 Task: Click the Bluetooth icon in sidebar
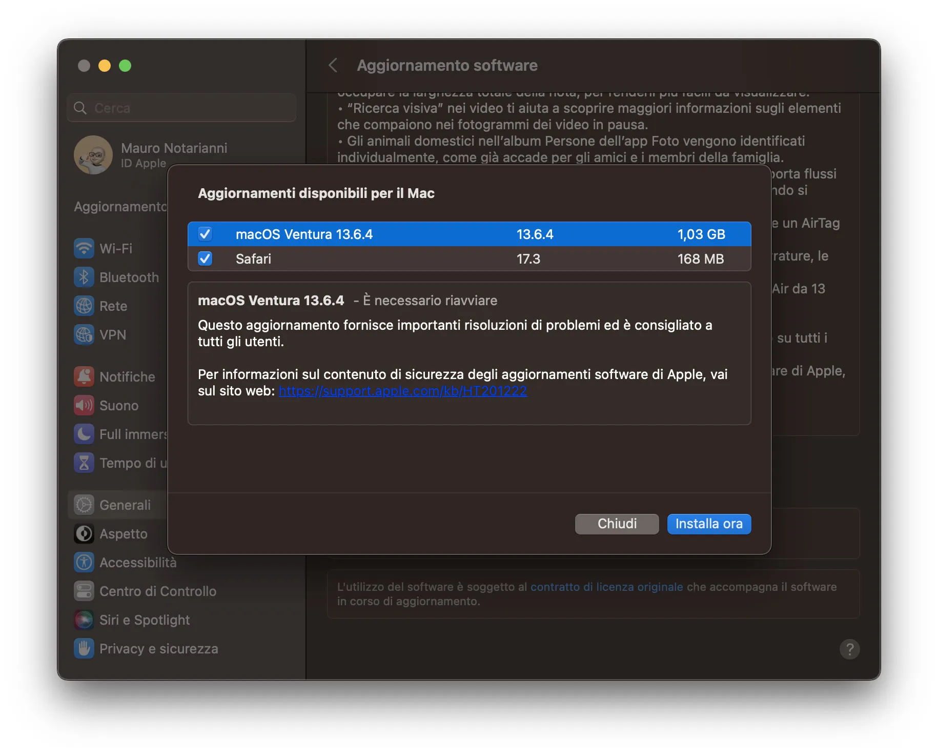pyautogui.click(x=84, y=277)
